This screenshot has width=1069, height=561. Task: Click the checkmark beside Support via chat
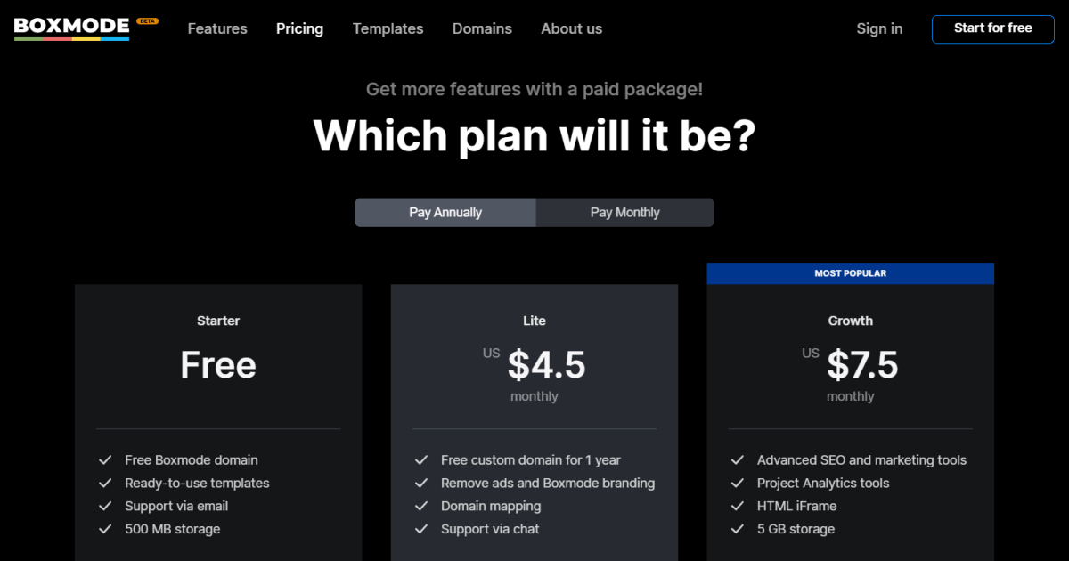[421, 528]
